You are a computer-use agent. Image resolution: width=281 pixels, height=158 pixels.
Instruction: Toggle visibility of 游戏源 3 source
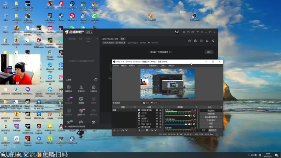point(157,118)
